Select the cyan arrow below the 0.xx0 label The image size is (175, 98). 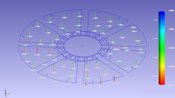click(x=119, y=63)
